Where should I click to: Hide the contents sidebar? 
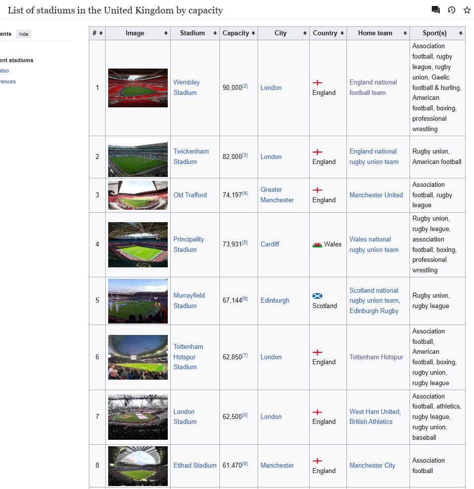pyautogui.click(x=24, y=34)
